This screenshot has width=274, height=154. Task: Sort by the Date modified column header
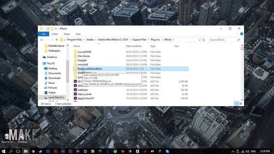point(134,46)
